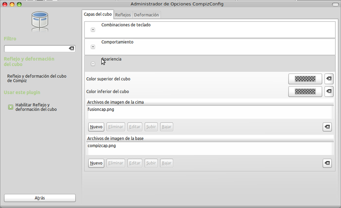This screenshot has height=208, width=341.
Task: Open the Color superior del cubo swatch
Action: [305, 79]
